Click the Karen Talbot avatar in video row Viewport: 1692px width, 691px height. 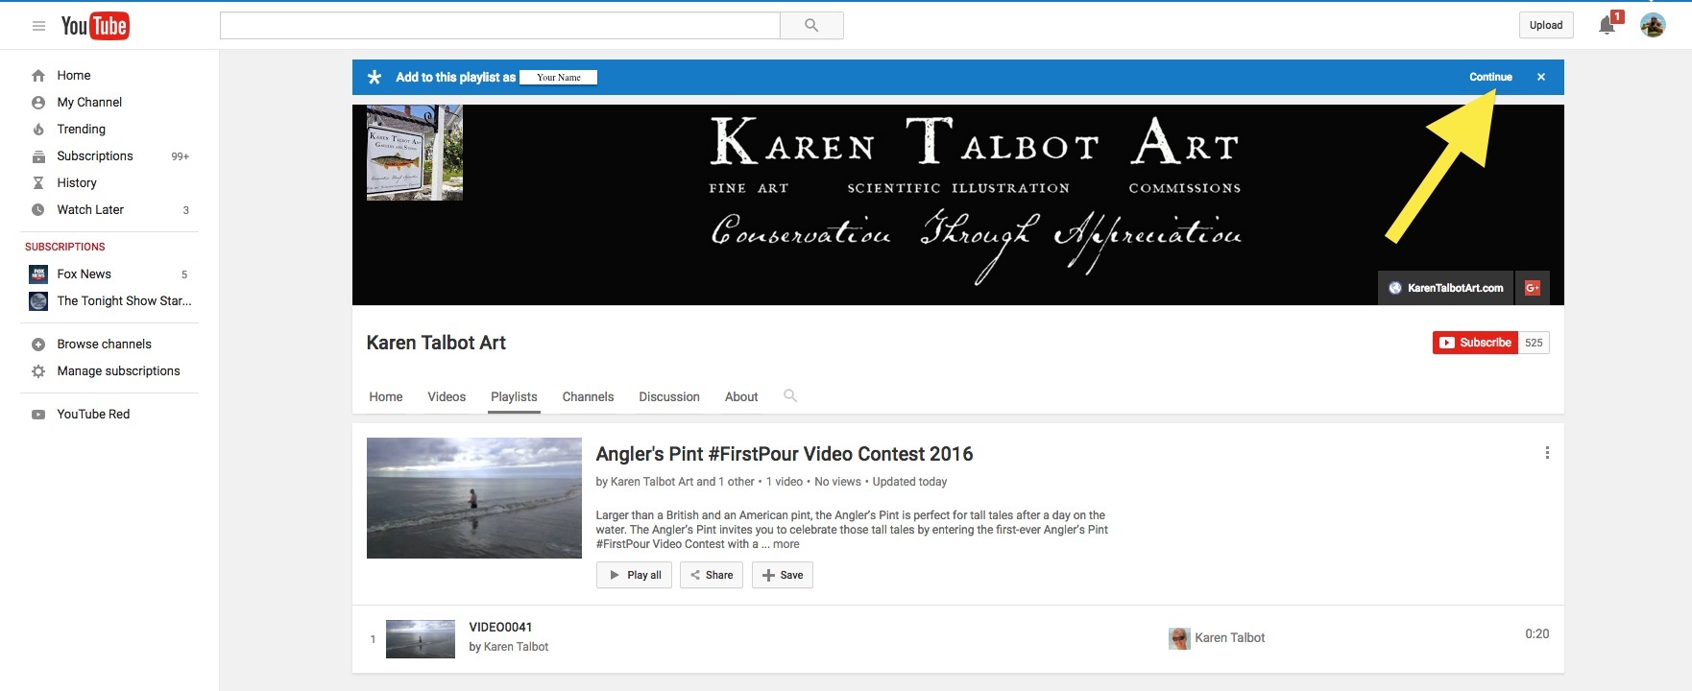click(1179, 638)
